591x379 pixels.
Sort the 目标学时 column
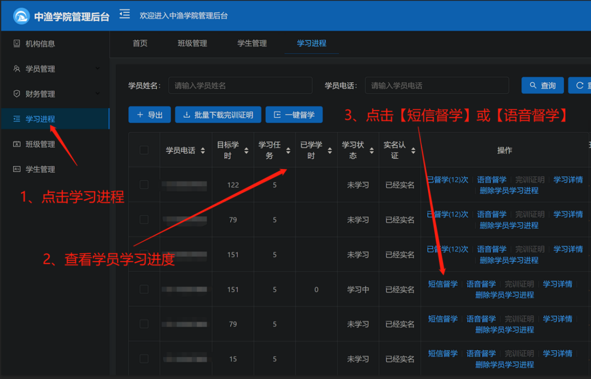pyautogui.click(x=246, y=150)
